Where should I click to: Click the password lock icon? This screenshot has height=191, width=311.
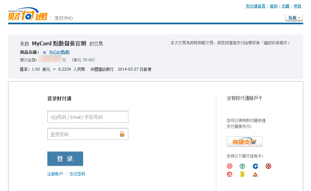point(122,134)
